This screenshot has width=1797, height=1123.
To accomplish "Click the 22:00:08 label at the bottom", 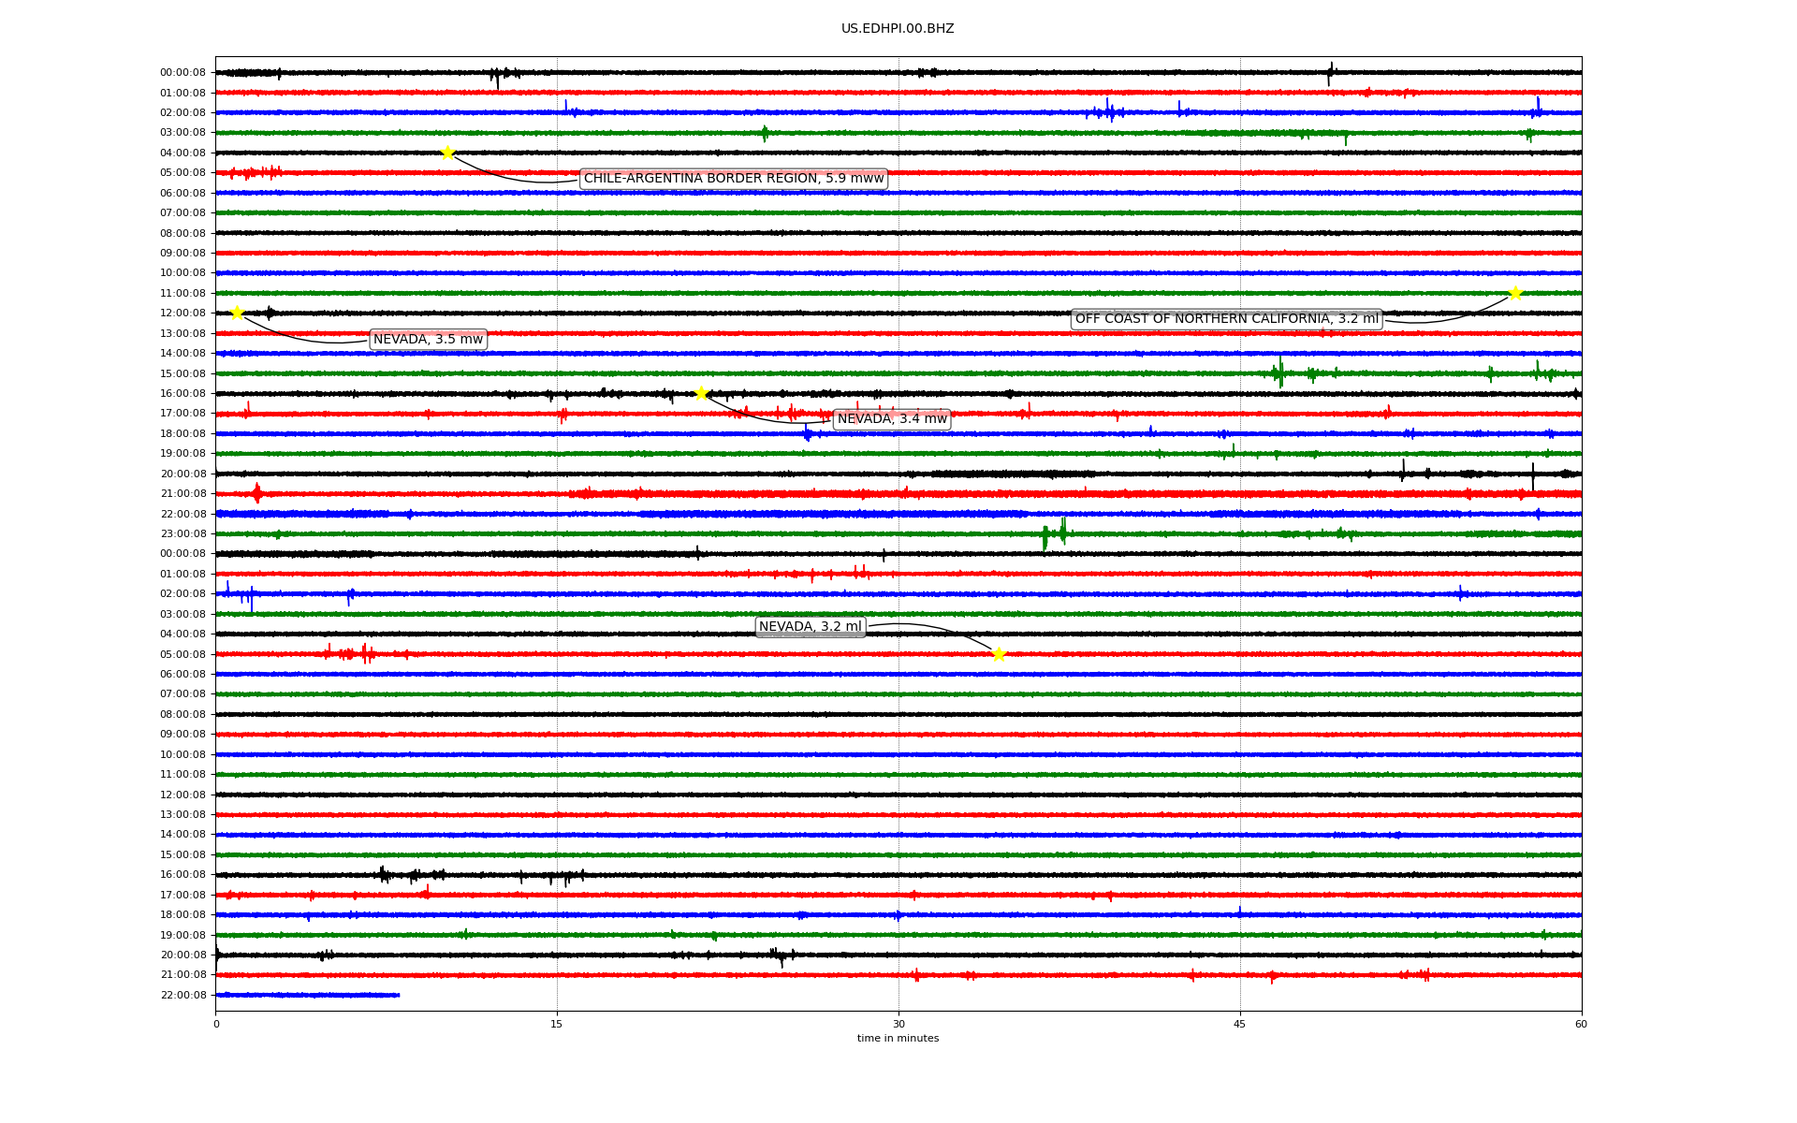I will [x=183, y=995].
